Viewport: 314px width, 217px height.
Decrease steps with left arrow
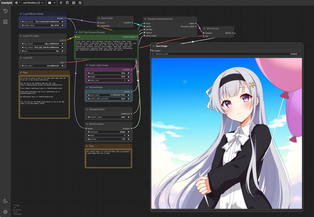[x=88, y=136]
